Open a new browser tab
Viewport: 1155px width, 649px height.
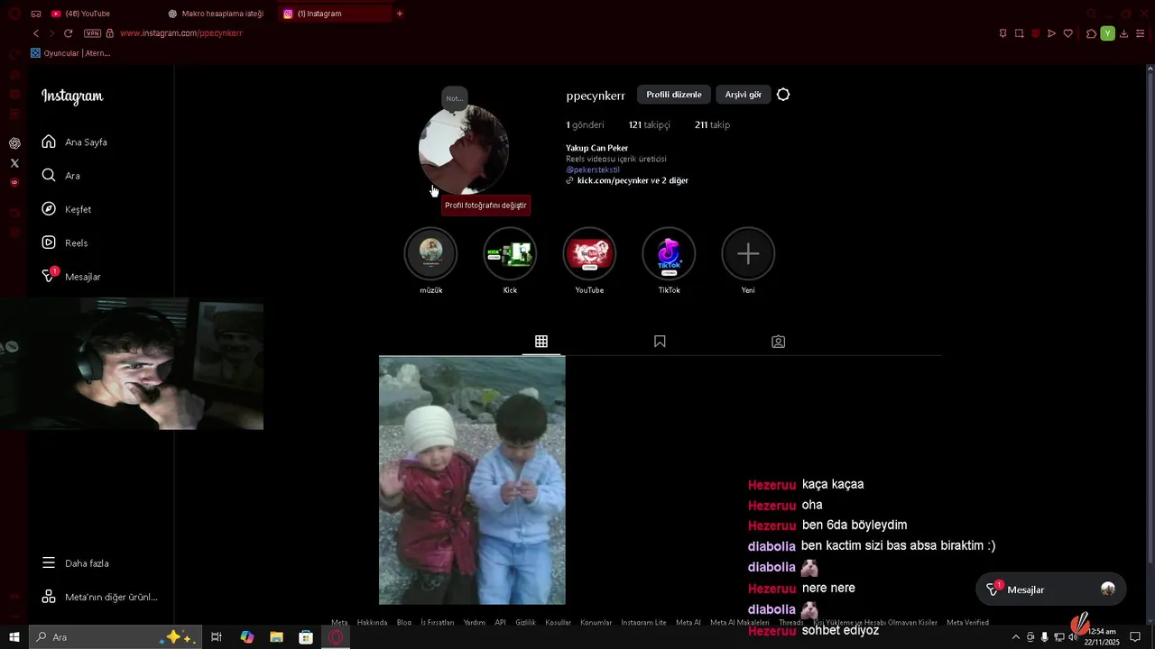(x=400, y=14)
